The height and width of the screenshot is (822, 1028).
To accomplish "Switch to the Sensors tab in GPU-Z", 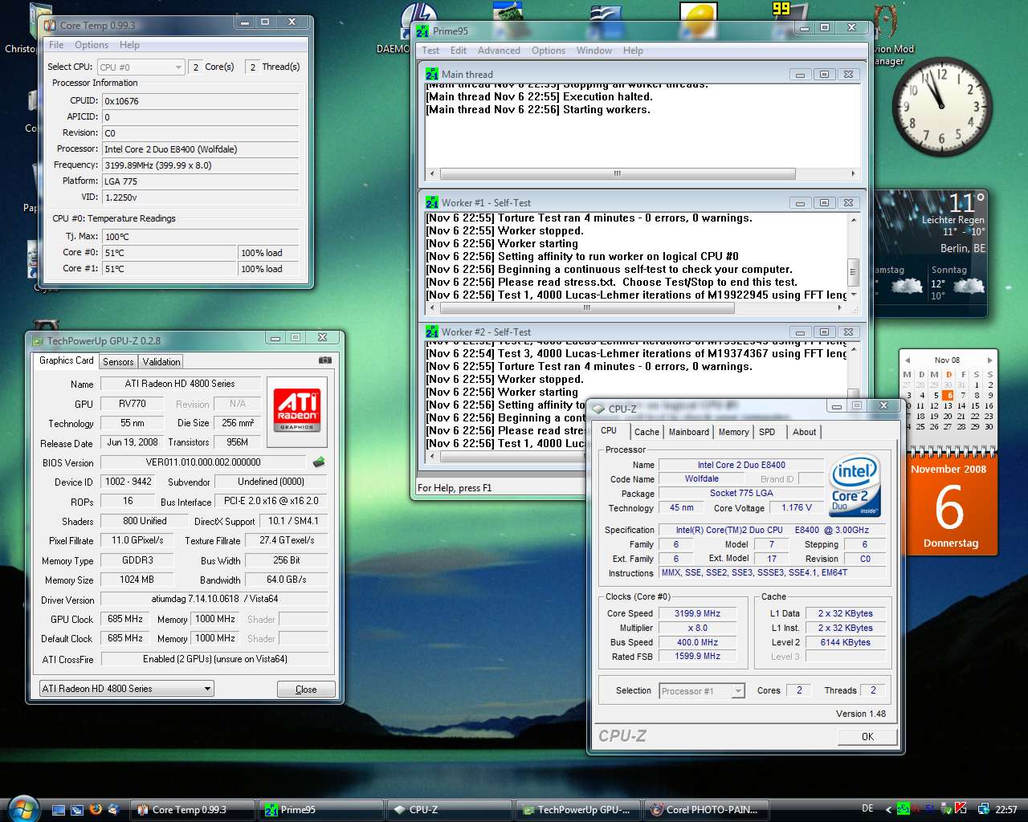I will pos(118,362).
